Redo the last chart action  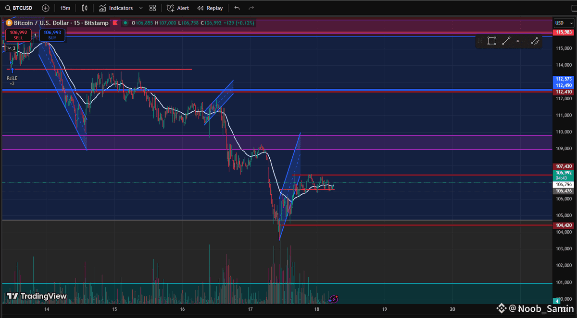tap(251, 8)
